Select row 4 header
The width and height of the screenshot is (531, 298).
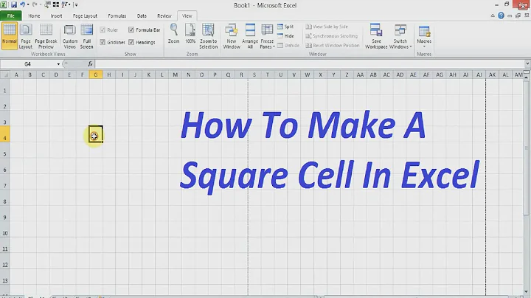[4, 134]
